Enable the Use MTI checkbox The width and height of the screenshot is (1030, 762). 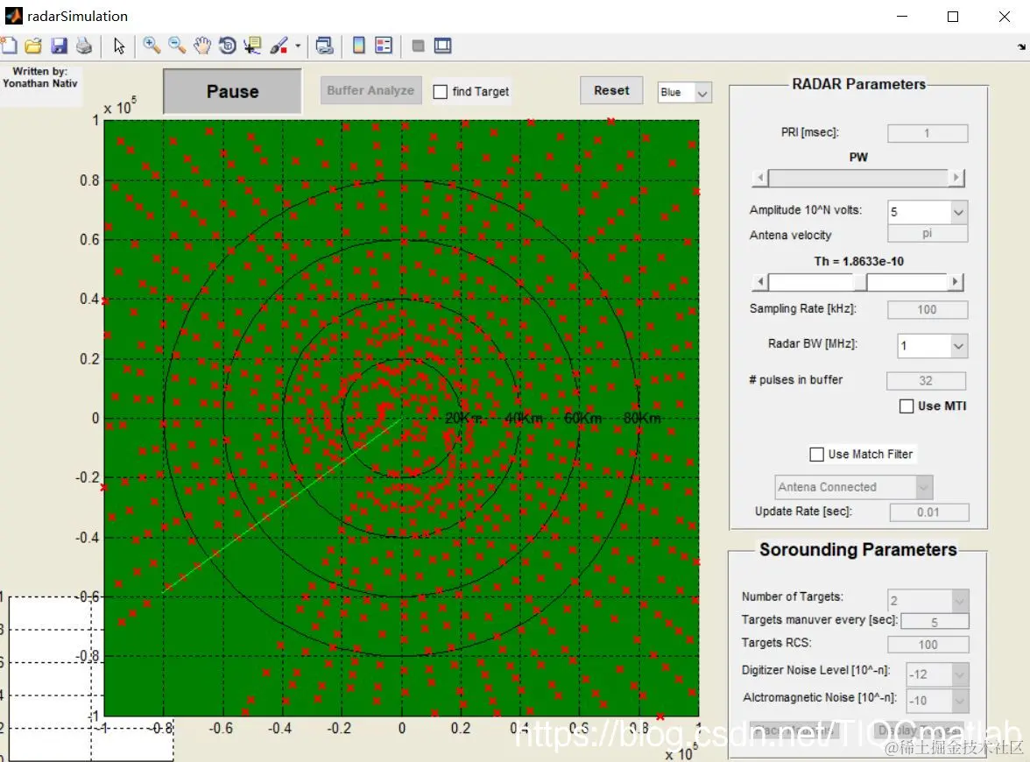pos(907,406)
